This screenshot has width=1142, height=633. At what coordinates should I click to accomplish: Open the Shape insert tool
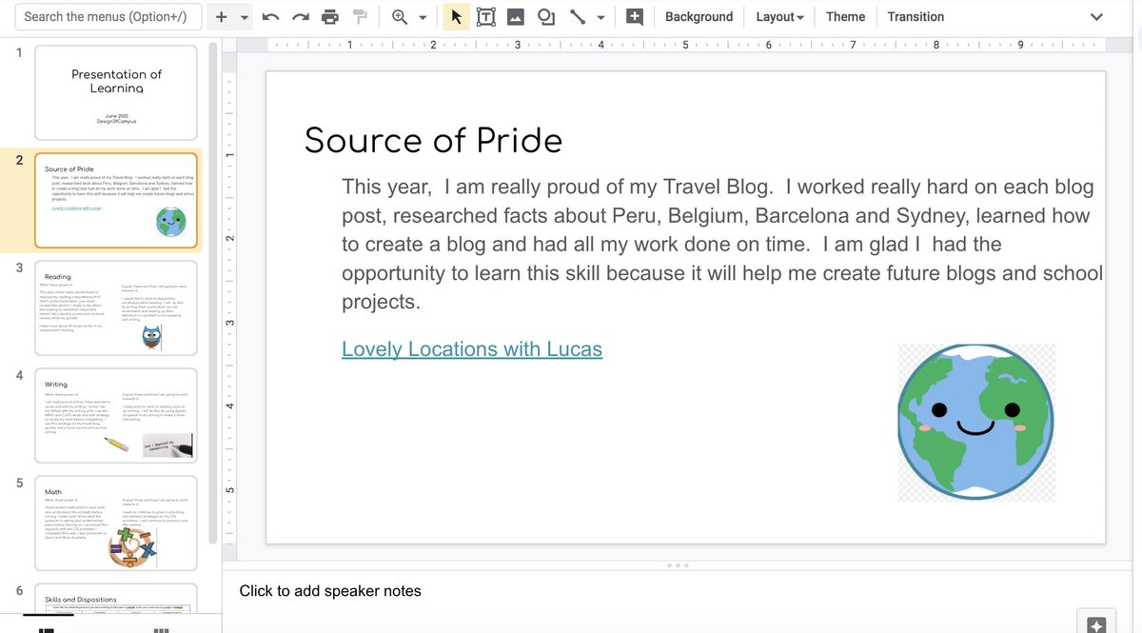click(x=546, y=17)
